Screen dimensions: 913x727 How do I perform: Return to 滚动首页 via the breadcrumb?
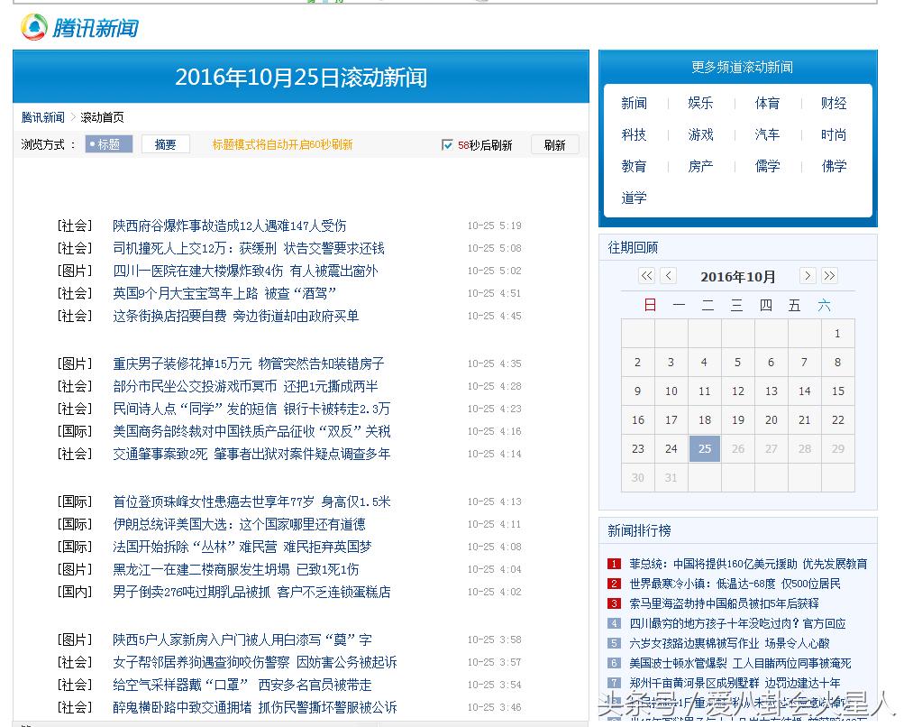tap(102, 116)
